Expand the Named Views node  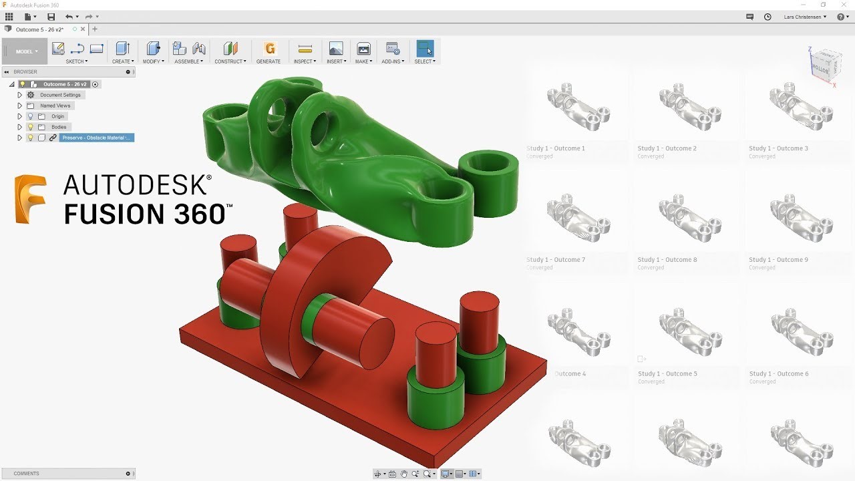(x=19, y=106)
